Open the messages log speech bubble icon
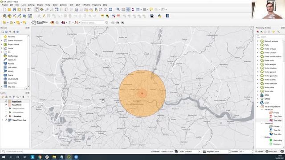 [282, 151]
